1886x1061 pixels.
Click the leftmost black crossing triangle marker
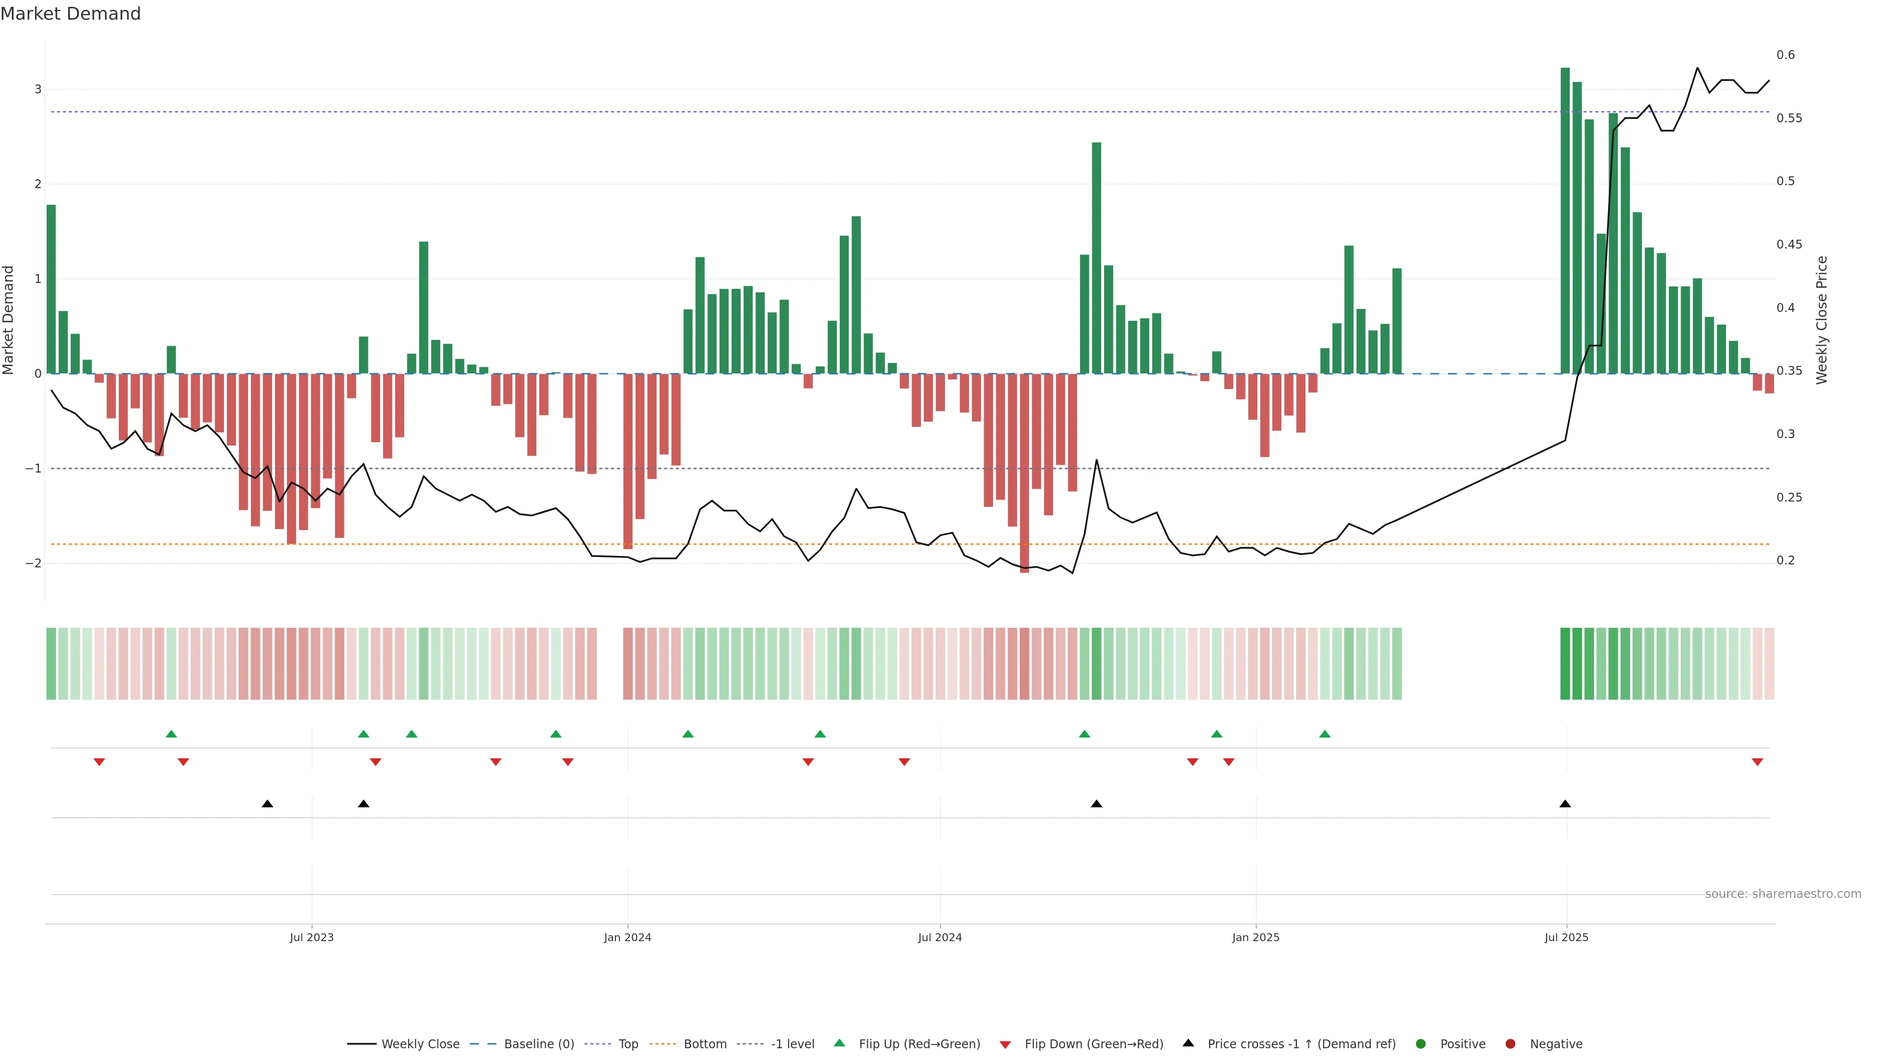(267, 804)
